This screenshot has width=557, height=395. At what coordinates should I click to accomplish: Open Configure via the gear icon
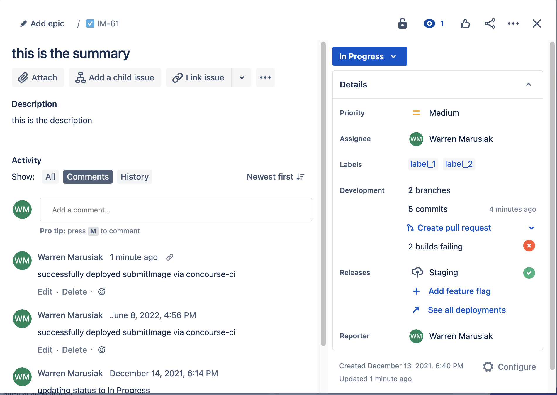pyautogui.click(x=488, y=367)
